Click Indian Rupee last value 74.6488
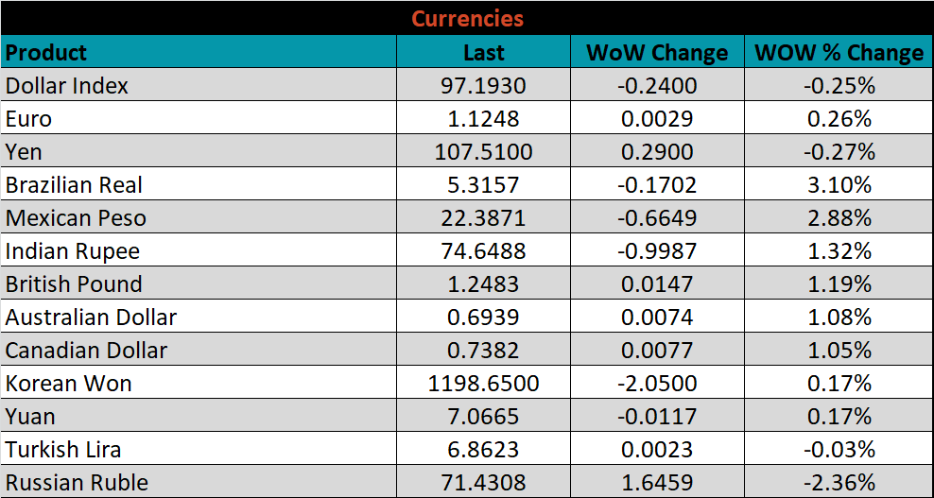 pyautogui.click(x=483, y=251)
